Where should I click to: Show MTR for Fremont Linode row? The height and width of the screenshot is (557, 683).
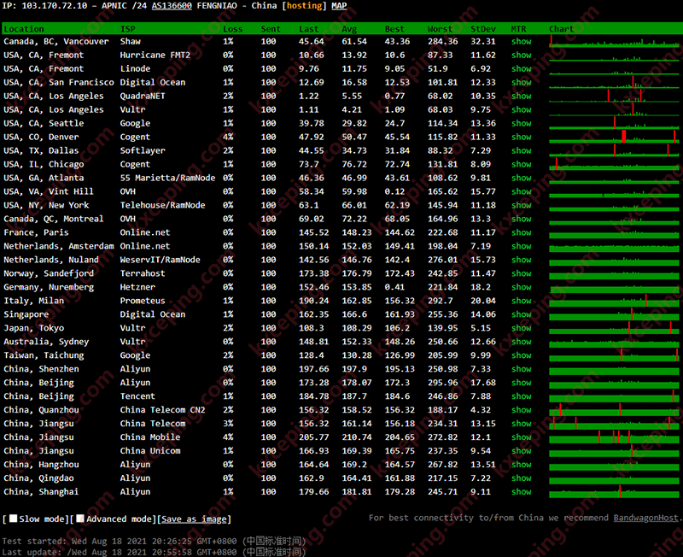click(x=522, y=68)
